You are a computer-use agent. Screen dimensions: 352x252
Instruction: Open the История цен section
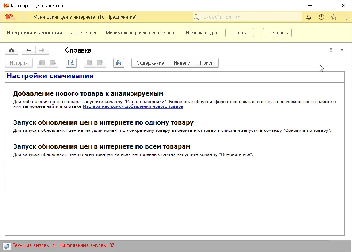tap(84, 33)
